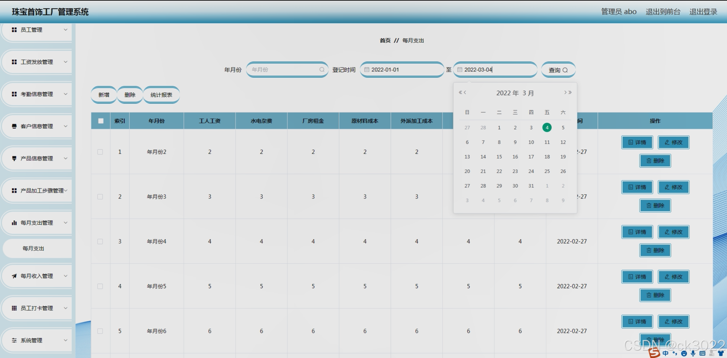Expand the 客户信息管理 menu chevron
Viewport: 727px width, 358px height.
tap(66, 126)
